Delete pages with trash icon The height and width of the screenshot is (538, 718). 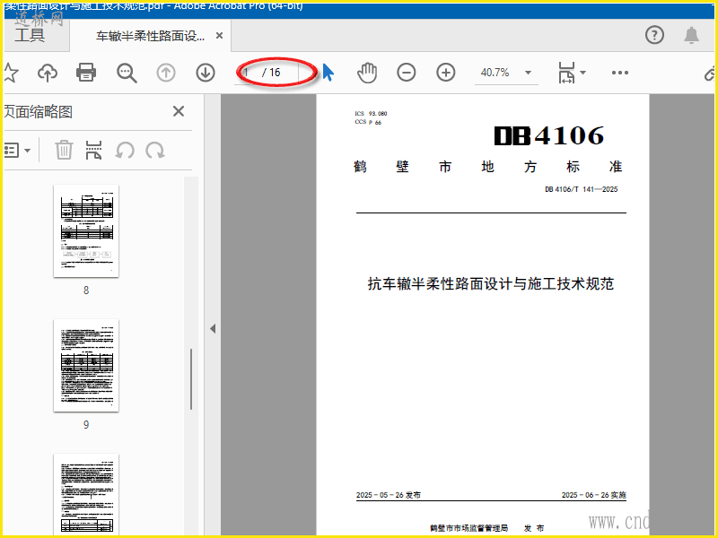coord(64,150)
